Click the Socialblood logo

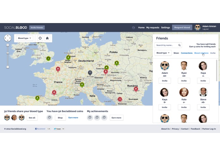click(16, 27)
